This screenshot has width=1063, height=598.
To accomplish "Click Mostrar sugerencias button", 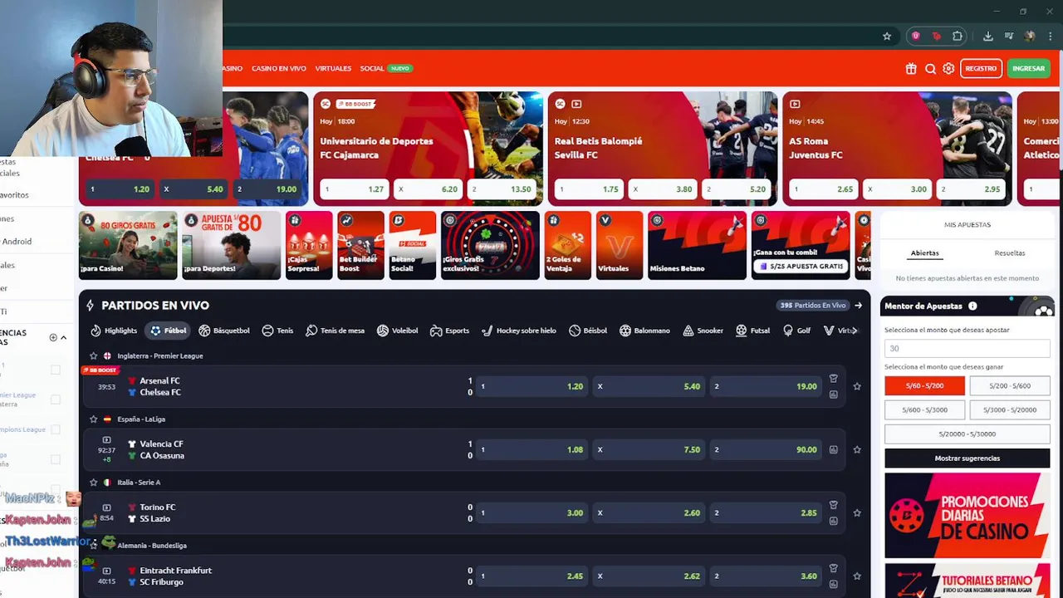I will [967, 458].
